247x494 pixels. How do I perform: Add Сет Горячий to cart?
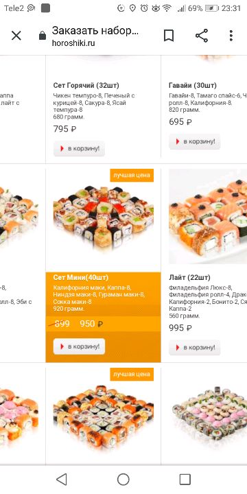tap(79, 148)
